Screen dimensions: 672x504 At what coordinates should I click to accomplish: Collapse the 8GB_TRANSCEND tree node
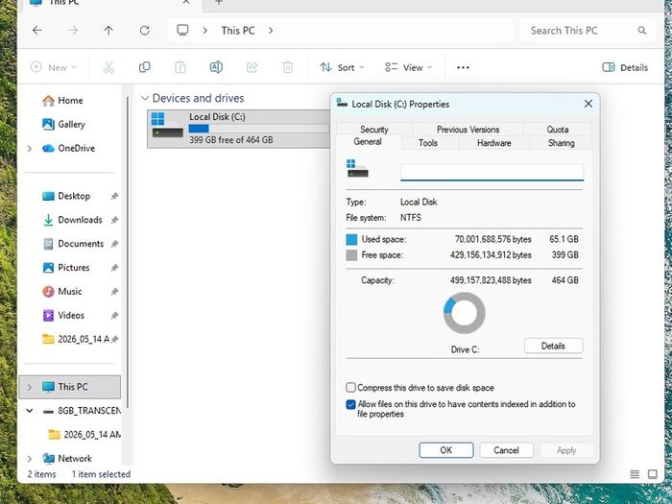29,411
